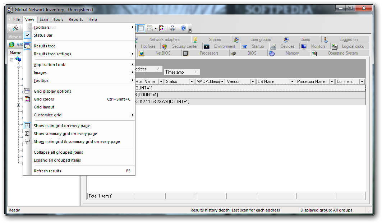382x223 pixels.
Task: Click the Security center shield icon
Action: coord(165,46)
